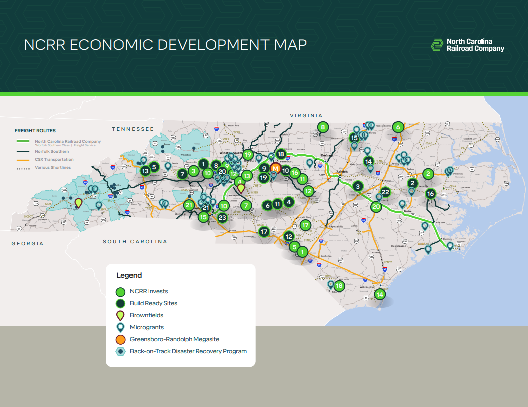This screenshot has width=528, height=407.
Task: Select the Brownfields pin icon in legend
Action: (x=120, y=315)
